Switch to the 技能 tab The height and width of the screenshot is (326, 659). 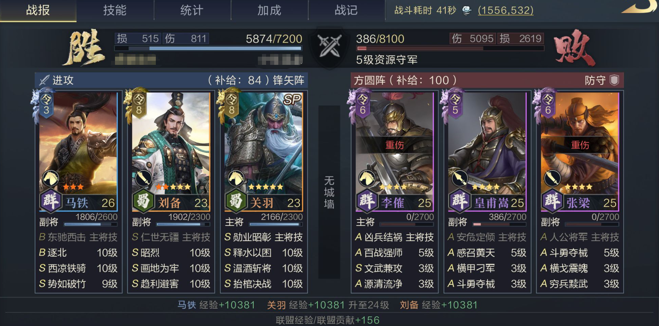coord(115,11)
